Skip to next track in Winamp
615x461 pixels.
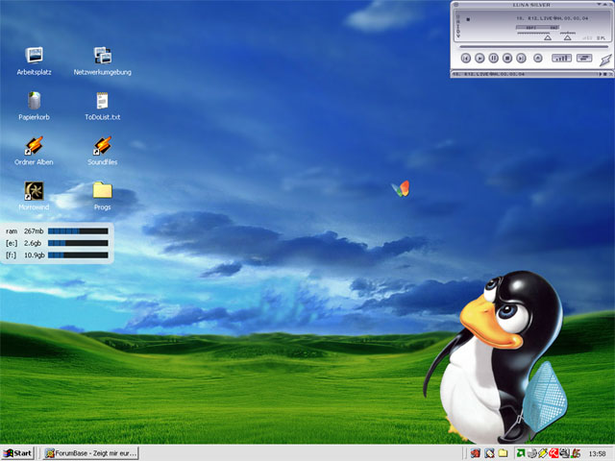tap(521, 59)
